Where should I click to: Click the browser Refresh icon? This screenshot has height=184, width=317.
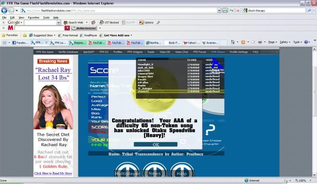[232, 10]
